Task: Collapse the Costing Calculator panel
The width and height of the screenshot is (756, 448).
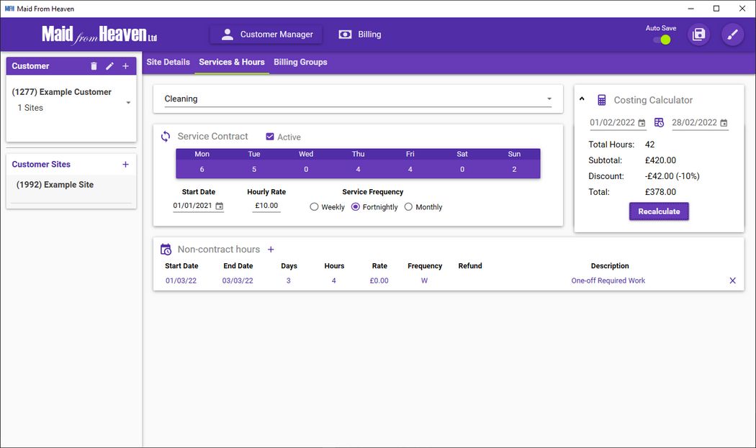Action: (x=582, y=100)
